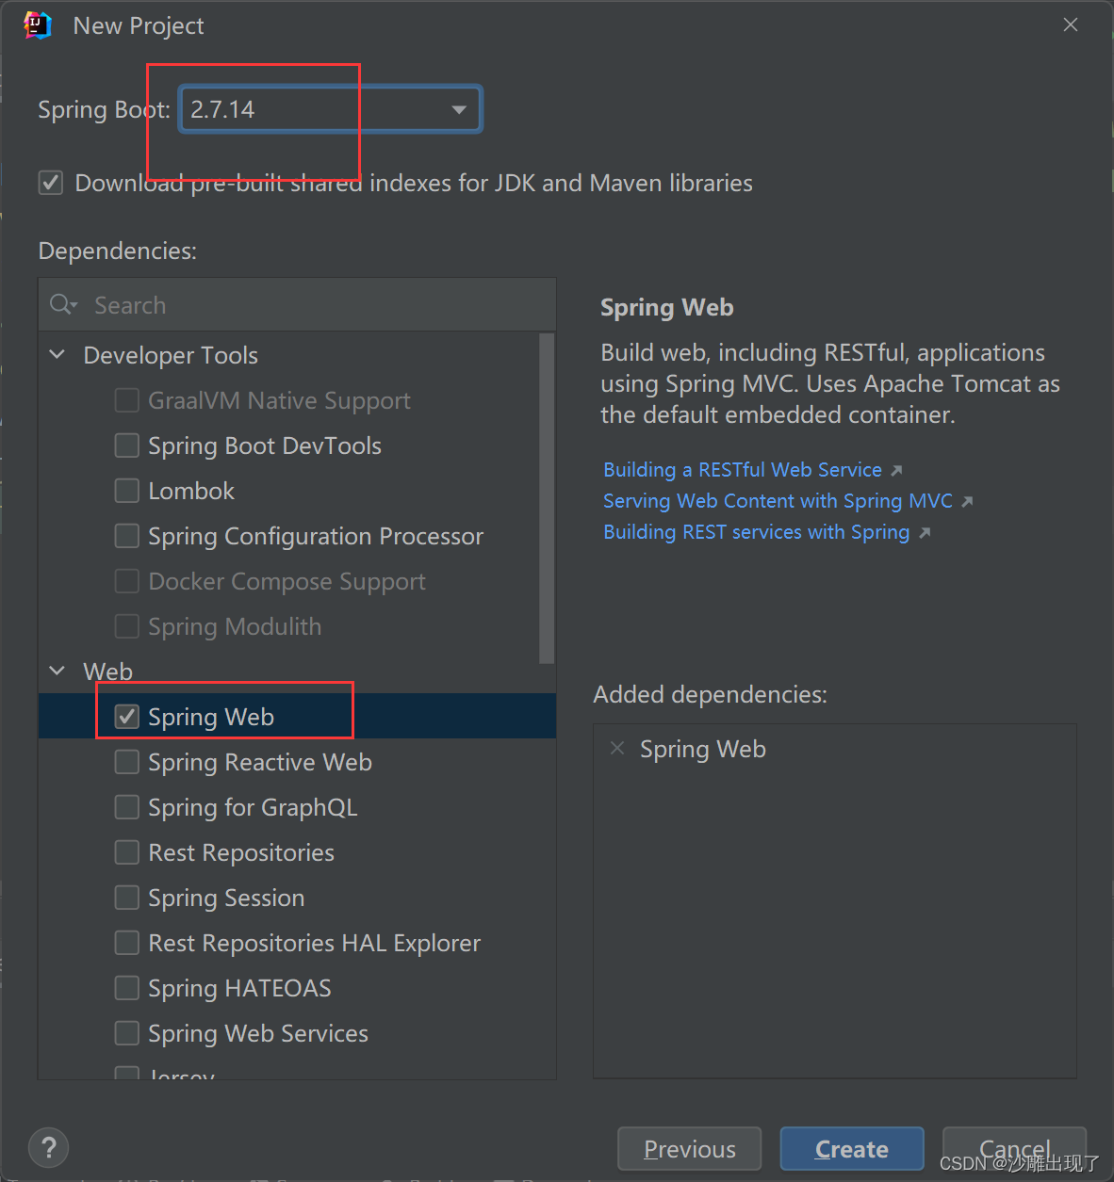
Task: Uncheck the Spring Web dependency
Action: coord(127,717)
